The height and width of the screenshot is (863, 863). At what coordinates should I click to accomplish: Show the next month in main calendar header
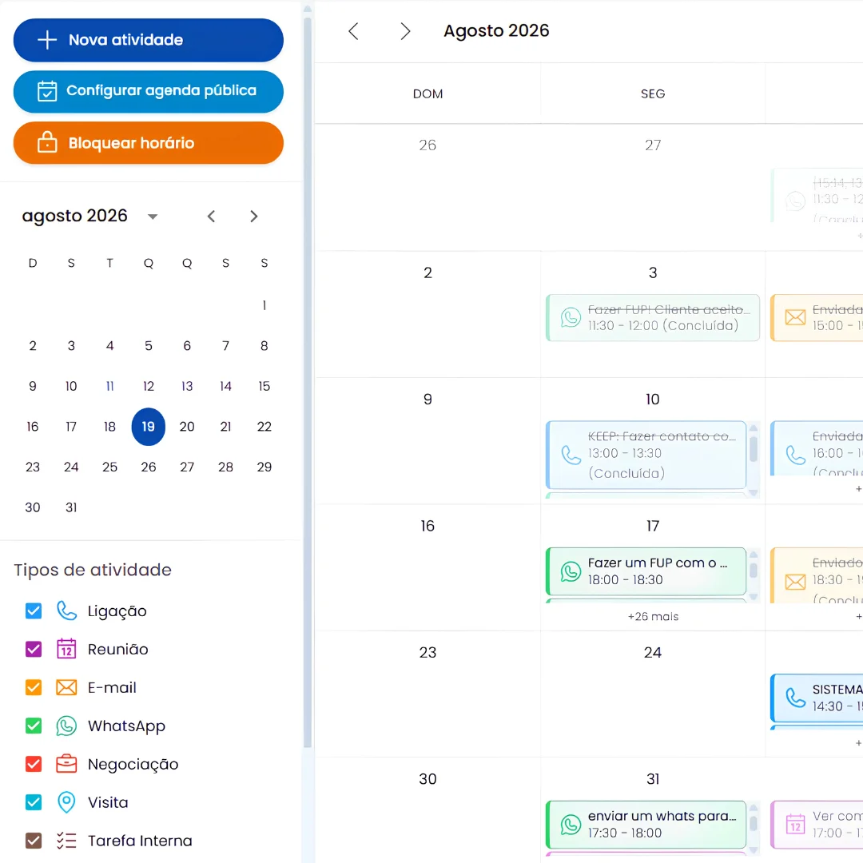[x=405, y=31]
